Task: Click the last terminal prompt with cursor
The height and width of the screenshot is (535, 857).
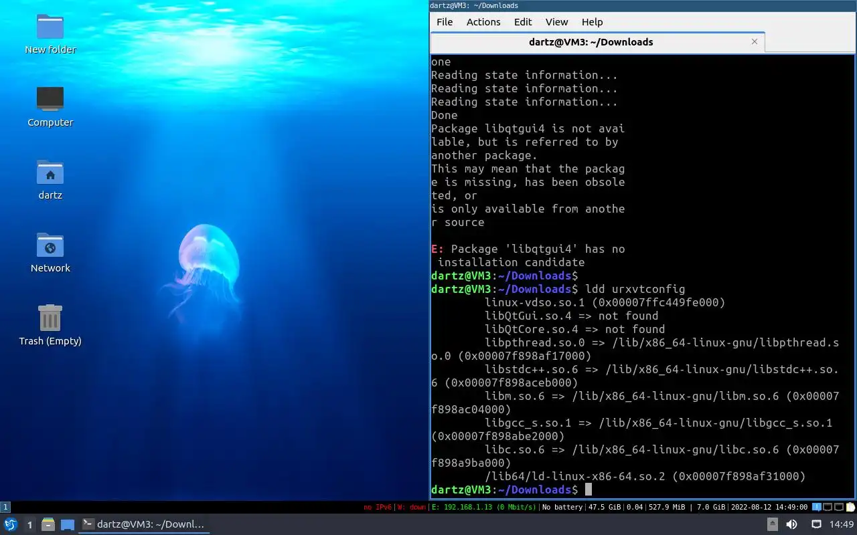Action: (512, 490)
